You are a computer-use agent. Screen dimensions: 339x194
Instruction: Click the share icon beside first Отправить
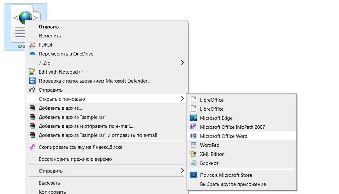click(32, 90)
